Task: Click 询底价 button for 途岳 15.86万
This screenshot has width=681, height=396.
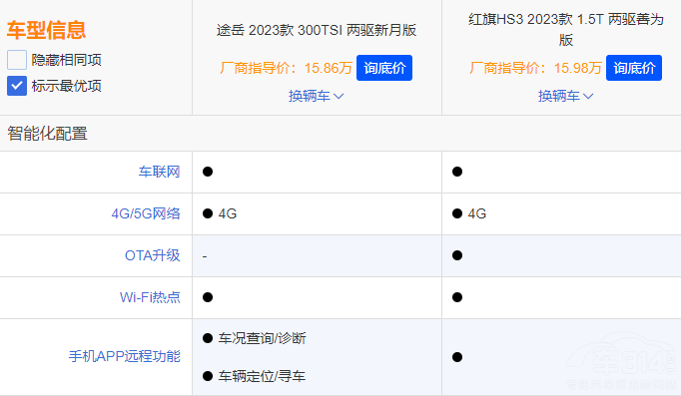Action: 384,68
